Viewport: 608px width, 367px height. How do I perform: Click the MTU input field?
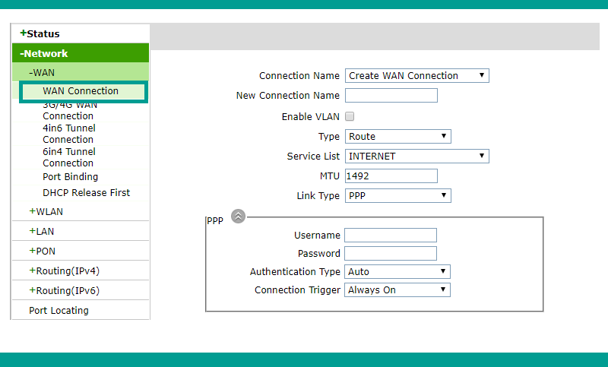point(391,176)
